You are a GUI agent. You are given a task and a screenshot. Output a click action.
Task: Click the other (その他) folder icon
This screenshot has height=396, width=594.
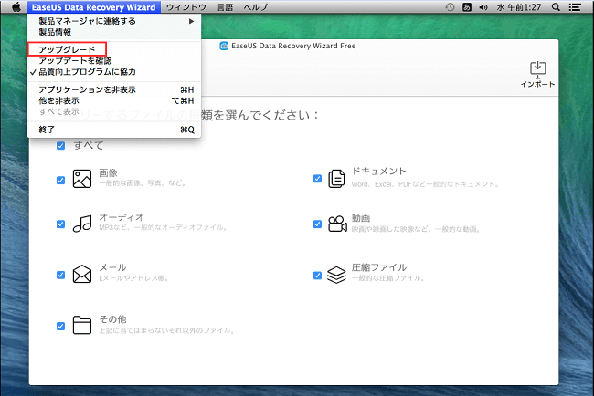[x=82, y=325]
